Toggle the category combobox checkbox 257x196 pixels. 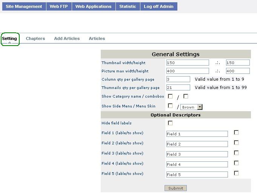coord(186,96)
